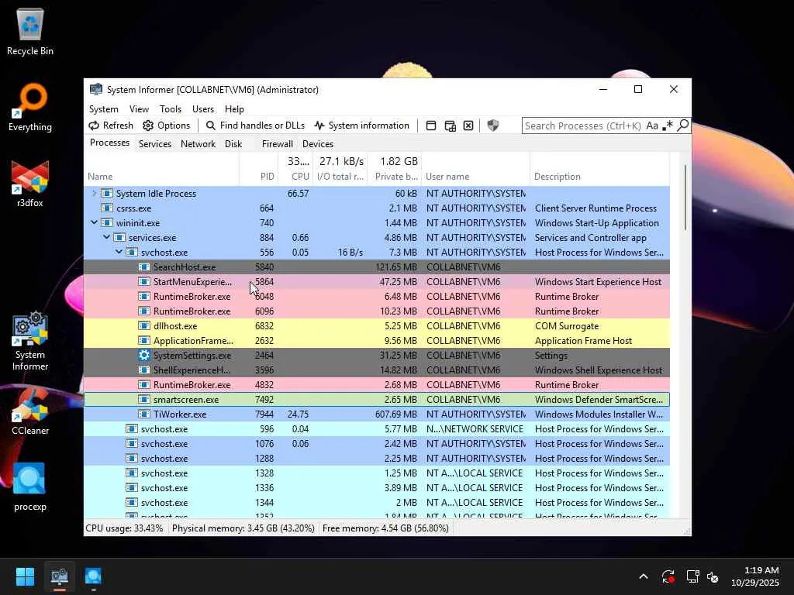Click Free memory in the status bar
Image resolution: width=794 pixels, height=595 pixels.
click(x=385, y=528)
